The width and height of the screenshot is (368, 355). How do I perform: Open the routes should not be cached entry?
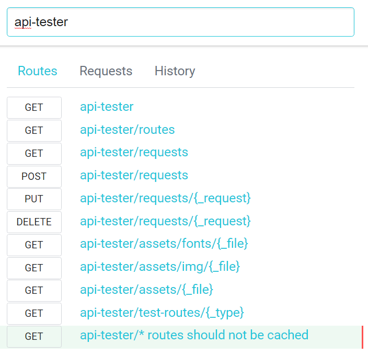(194, 335)
